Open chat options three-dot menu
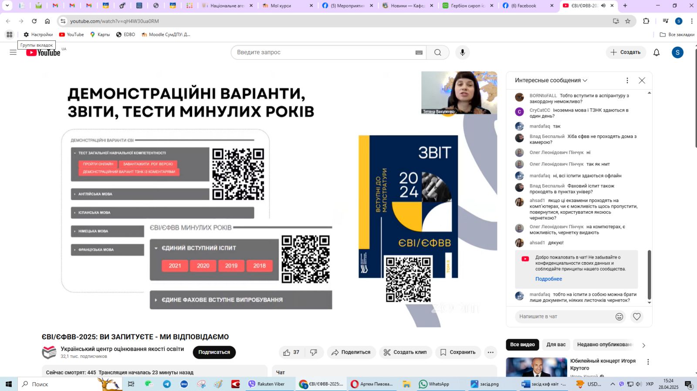This screenshot has width=697, height=391. (627, 81)
